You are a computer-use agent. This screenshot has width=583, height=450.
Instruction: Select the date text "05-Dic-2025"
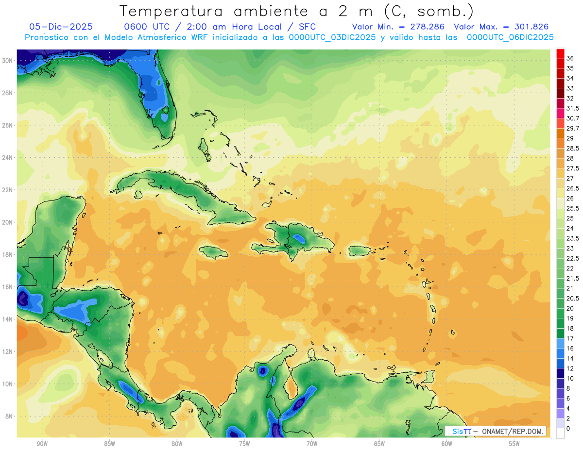click(61, 27)
